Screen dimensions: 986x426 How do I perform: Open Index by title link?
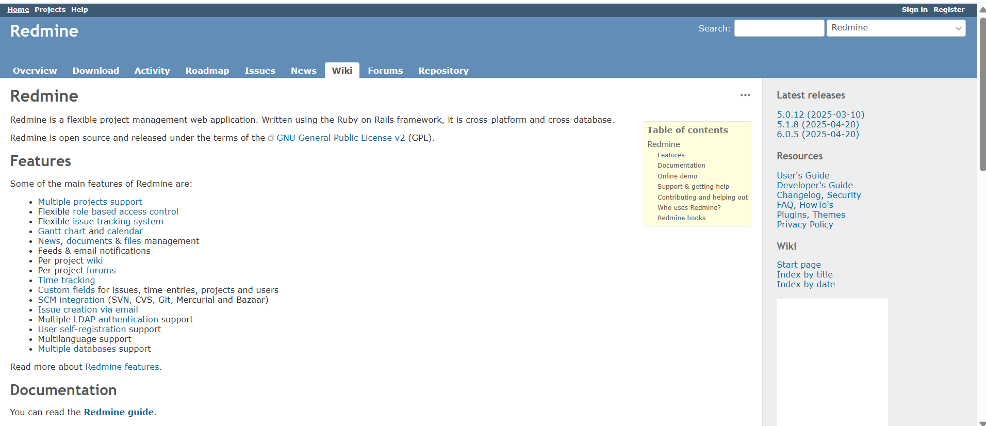(804, 274)
